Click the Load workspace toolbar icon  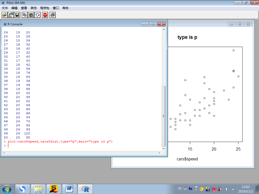(x=11, y=15)
